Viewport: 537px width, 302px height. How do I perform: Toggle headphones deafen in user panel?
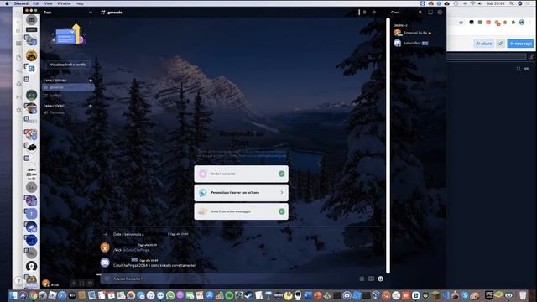click(82, 284)
